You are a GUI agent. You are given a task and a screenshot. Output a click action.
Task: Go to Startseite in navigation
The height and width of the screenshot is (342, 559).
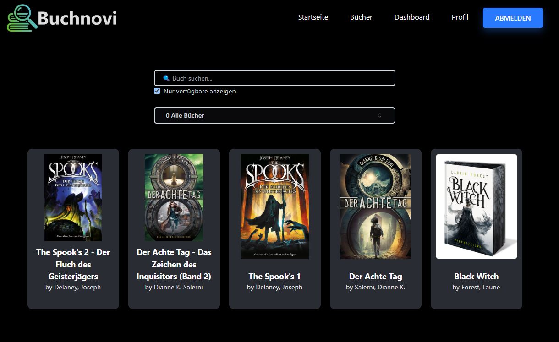(313, 17)
